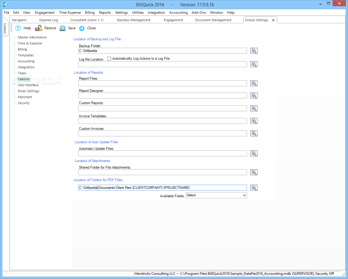The height and width of the screenshot is (279, 348).
Task: Open the Accounting menu in menu bar
Action: point(178,13)
